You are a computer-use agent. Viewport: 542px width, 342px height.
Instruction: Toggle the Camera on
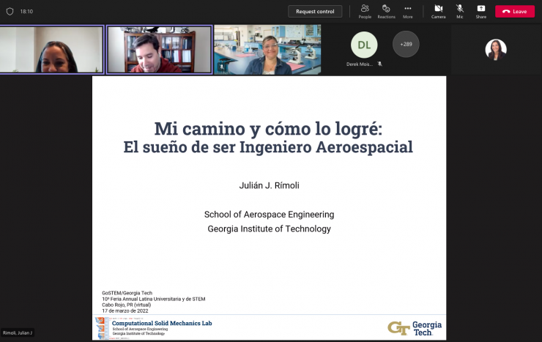[438, 10]
